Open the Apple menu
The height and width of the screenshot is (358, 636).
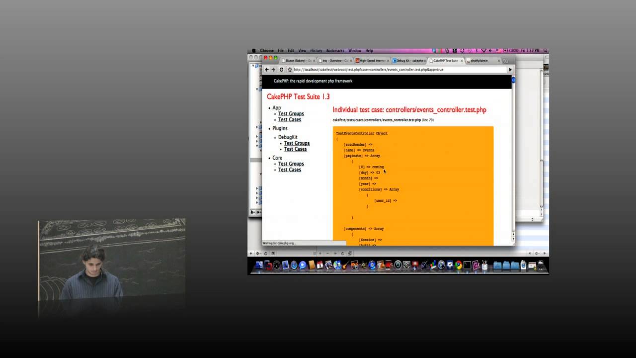(253, 51)
